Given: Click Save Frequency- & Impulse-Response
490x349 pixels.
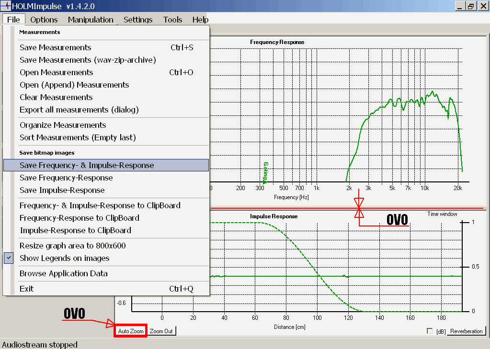Looking at the screenshot, I should (x=106, y=165).
